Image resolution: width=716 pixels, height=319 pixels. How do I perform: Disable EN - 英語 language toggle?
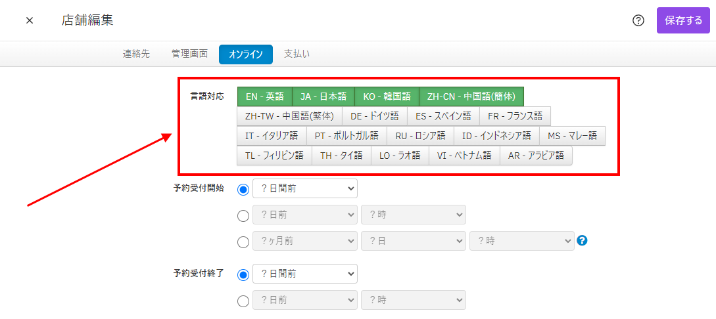click(264, 96)
